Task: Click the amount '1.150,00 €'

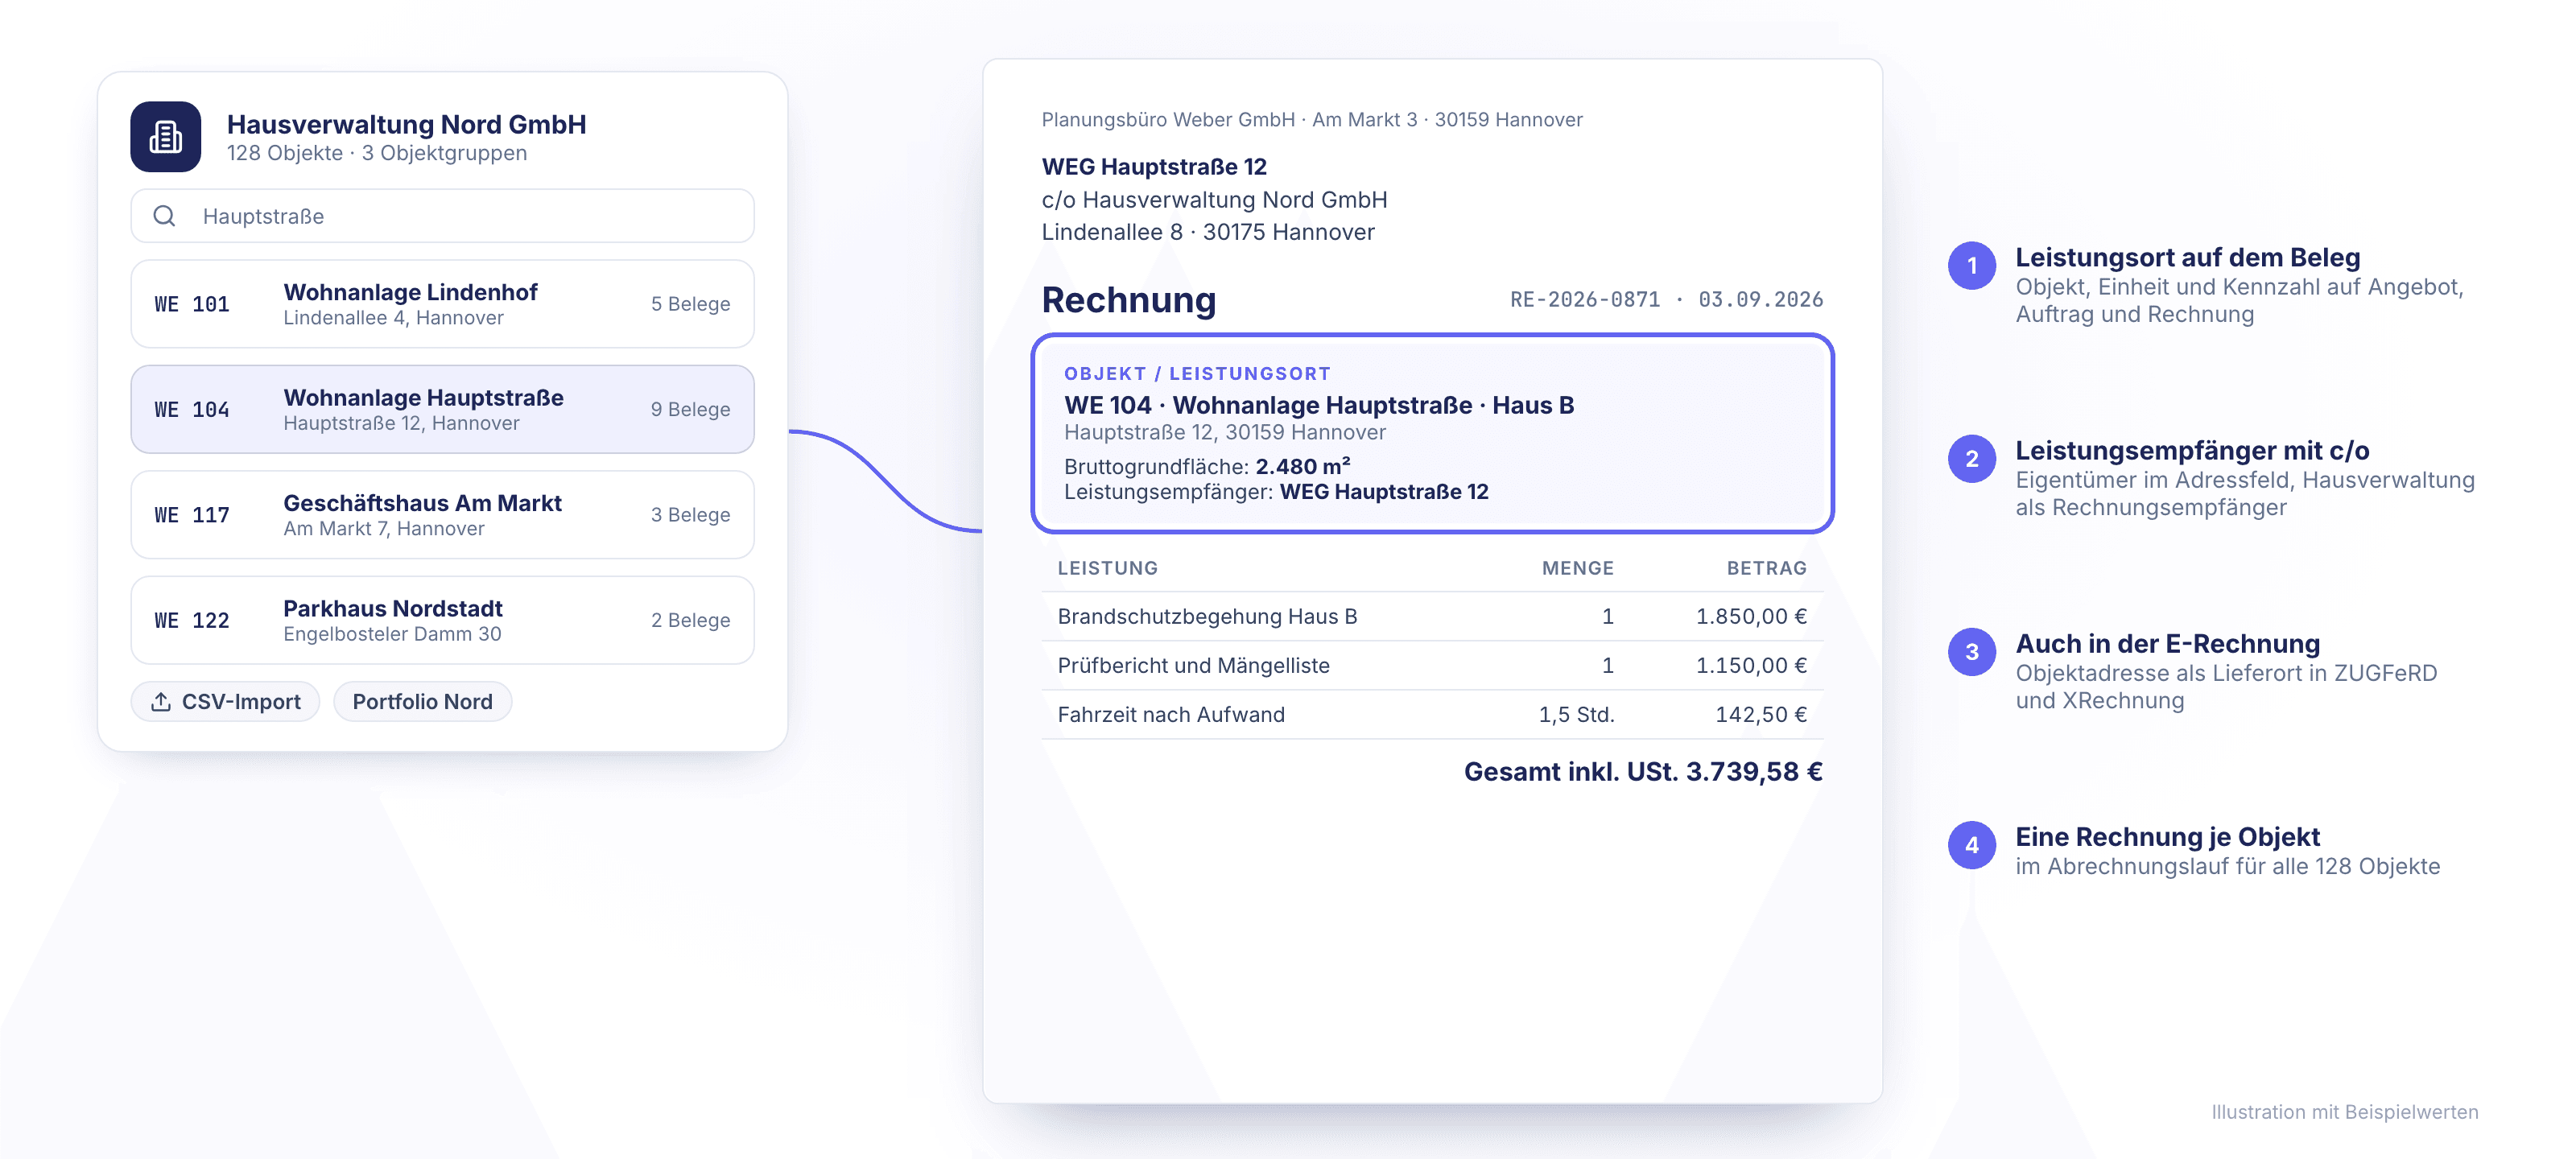Action: 1751,665
